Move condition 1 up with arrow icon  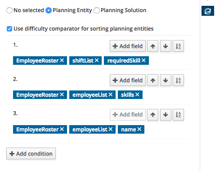click(x=152, y=46)
